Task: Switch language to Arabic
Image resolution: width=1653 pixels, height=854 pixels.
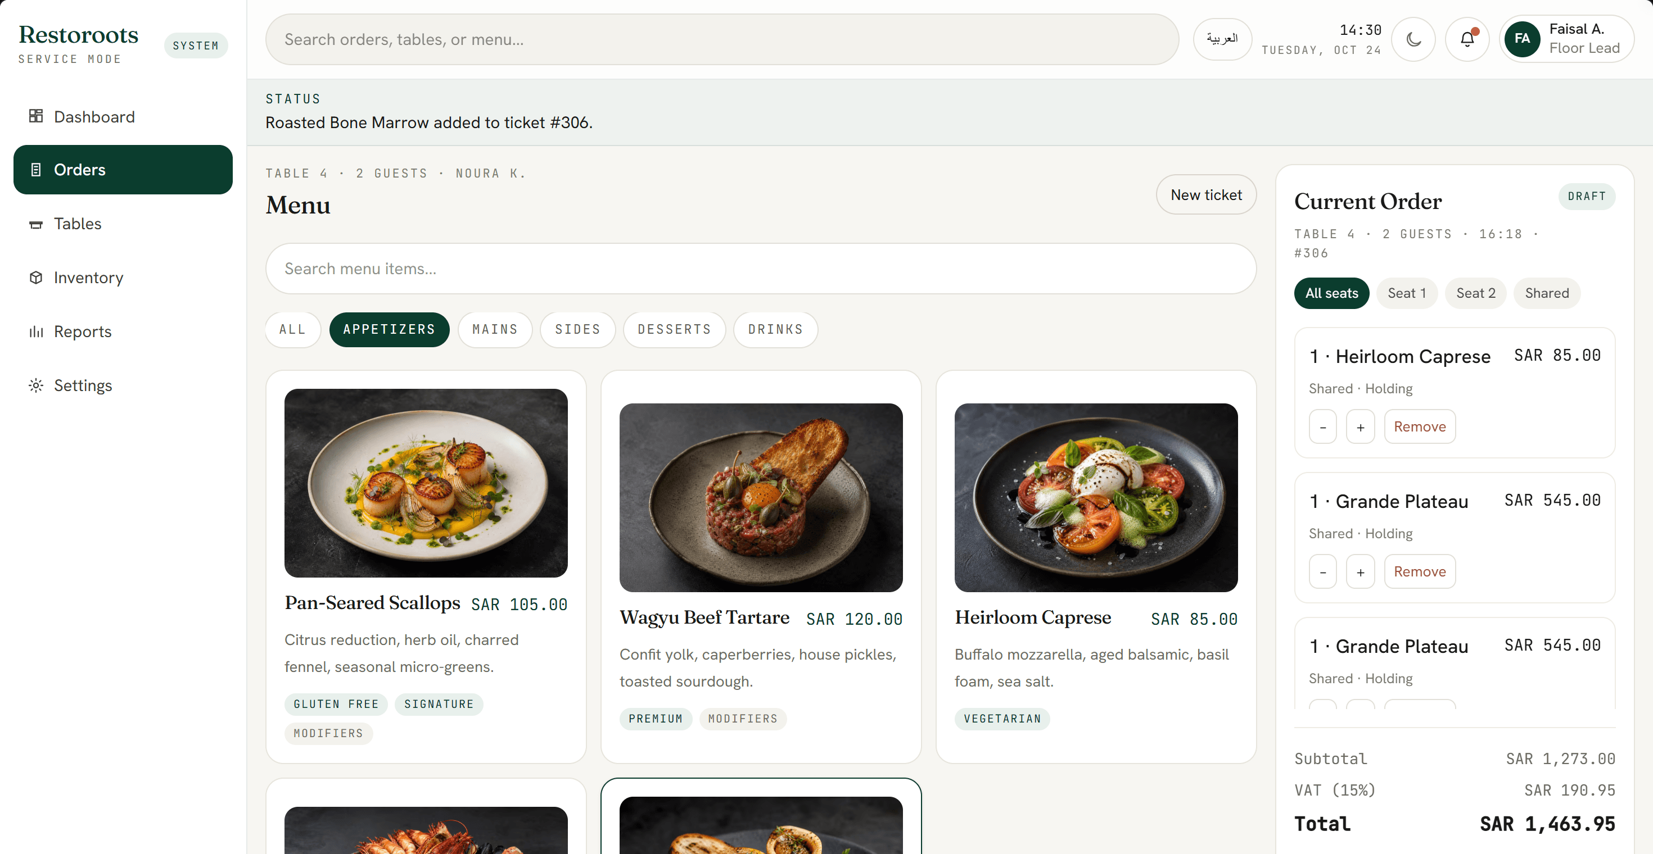Action: tap(1222, 39)
